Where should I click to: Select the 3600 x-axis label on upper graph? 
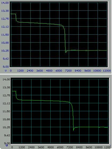tap(39, 71)
